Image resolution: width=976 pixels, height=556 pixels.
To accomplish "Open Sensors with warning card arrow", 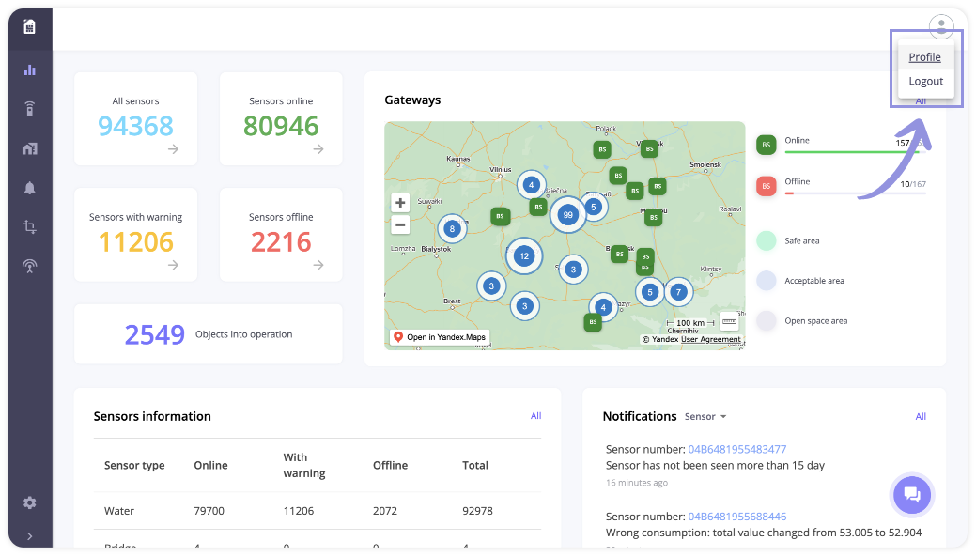I will coord(173,265).
